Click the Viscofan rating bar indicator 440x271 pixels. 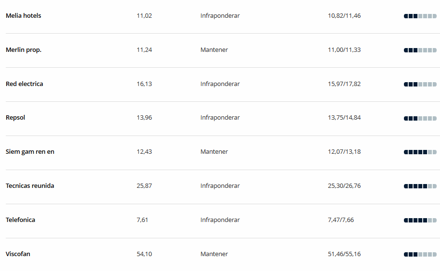[x=420, y=255]
